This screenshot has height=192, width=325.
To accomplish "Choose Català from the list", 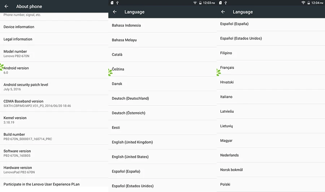I will (x=162, y=54).
